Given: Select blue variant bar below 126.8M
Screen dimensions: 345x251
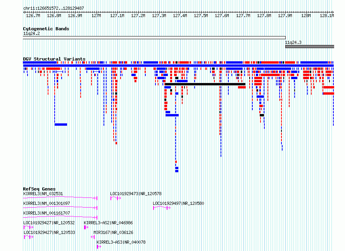Looking at the screenshot, I should (61, 125).
